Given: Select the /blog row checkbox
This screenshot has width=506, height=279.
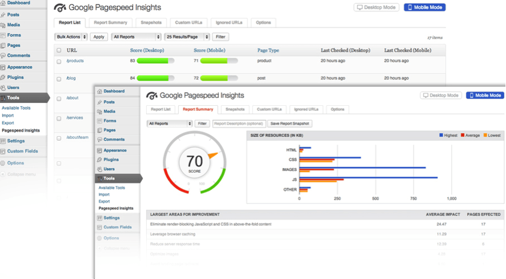Looking at the screenshot, I should pyautogui.click(x=59, y=78).
